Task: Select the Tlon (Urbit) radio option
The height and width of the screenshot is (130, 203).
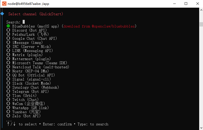Action: 8,95
